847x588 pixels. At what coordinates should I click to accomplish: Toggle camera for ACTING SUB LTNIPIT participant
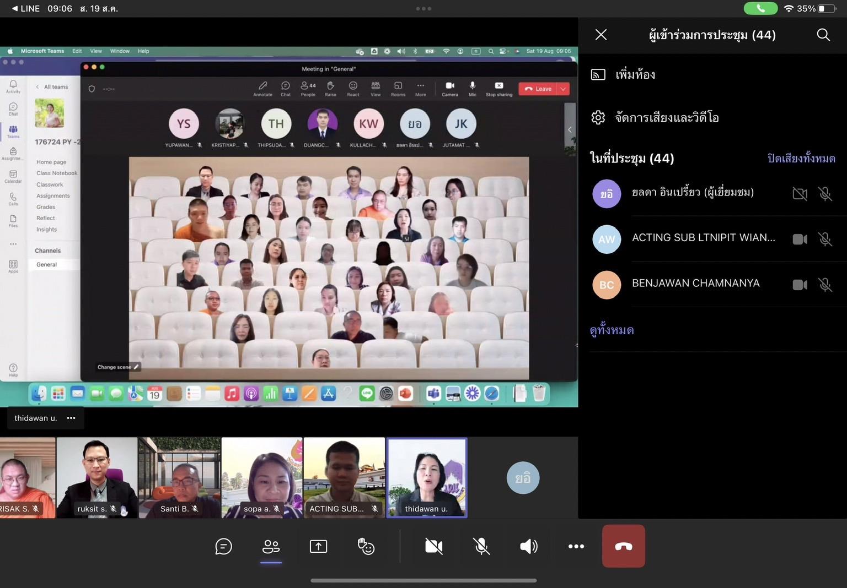click(800, 239)
